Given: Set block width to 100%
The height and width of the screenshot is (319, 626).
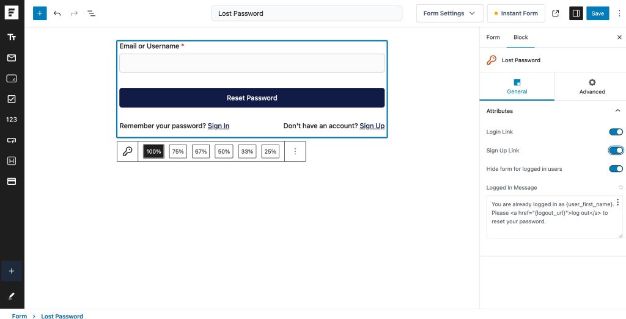Looking at the screenshot, I should tap(153, 151).
